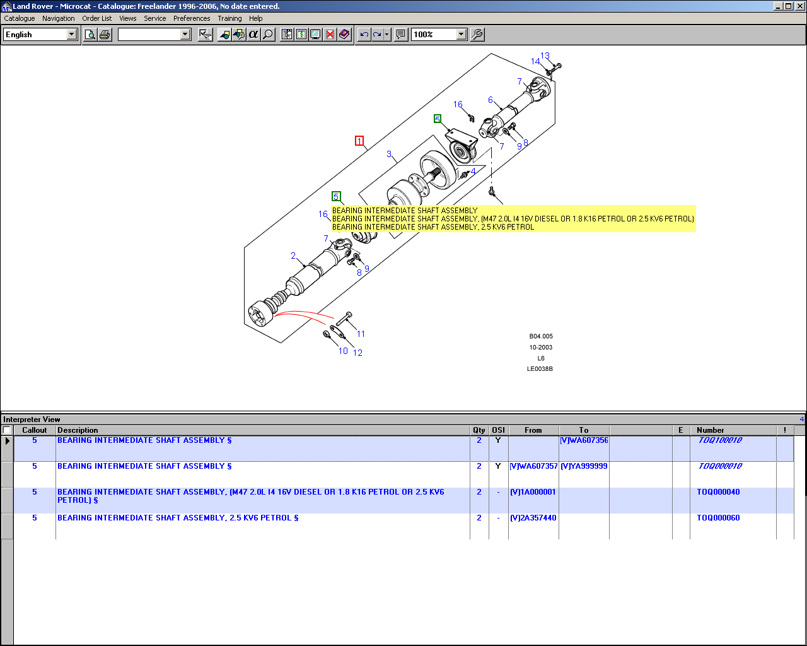This screenshot has width=807, height=646.
Task: Click the book icon in toolbar
Action: [x=344, y=35]
